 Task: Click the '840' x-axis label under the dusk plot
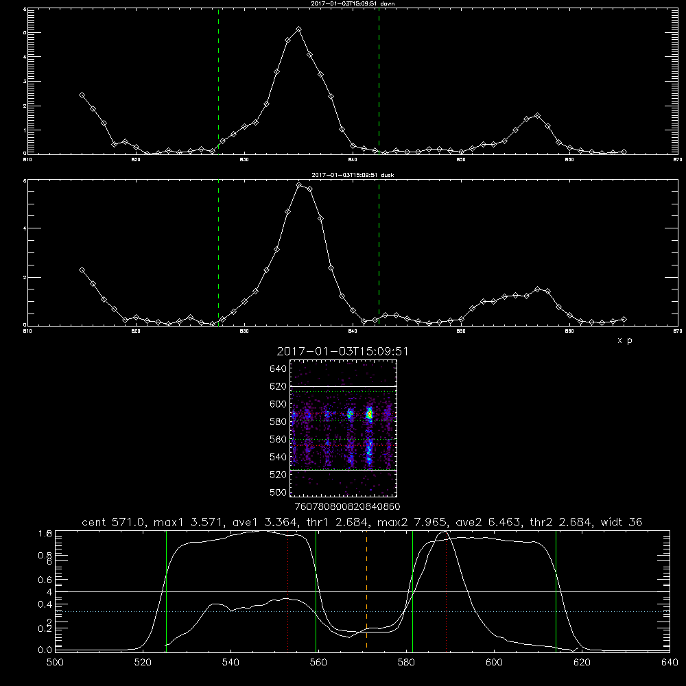tap(353, 331)
